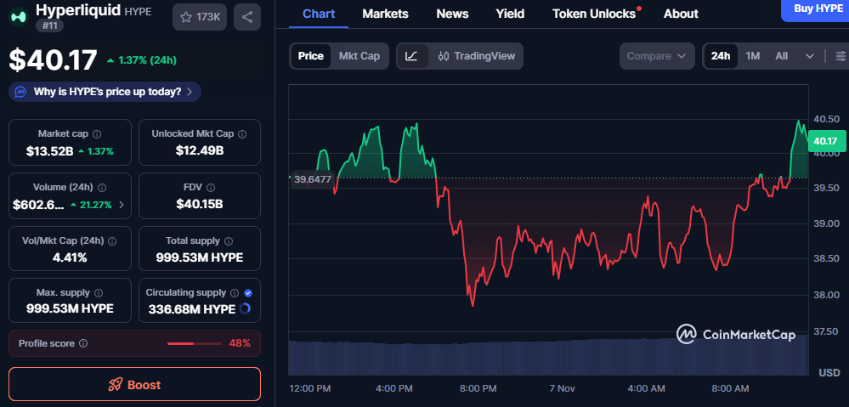
Task: Expand Volume (24h) details arrow
Action: [122, 205]
